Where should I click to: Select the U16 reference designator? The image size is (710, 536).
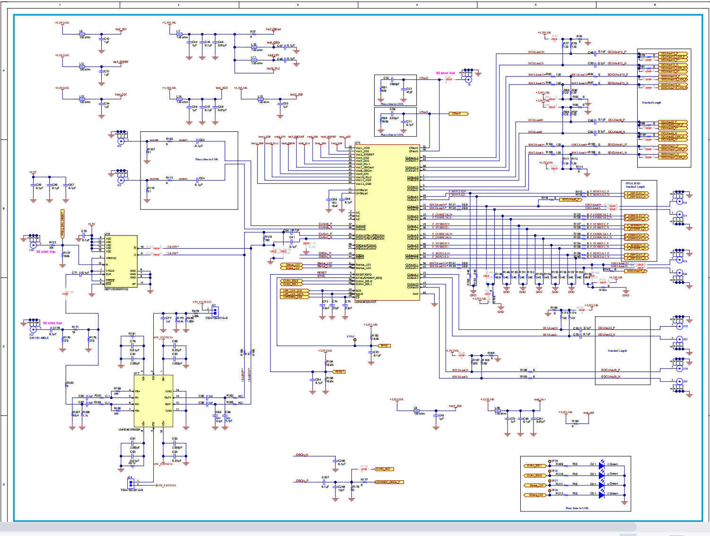click(107, 234)
